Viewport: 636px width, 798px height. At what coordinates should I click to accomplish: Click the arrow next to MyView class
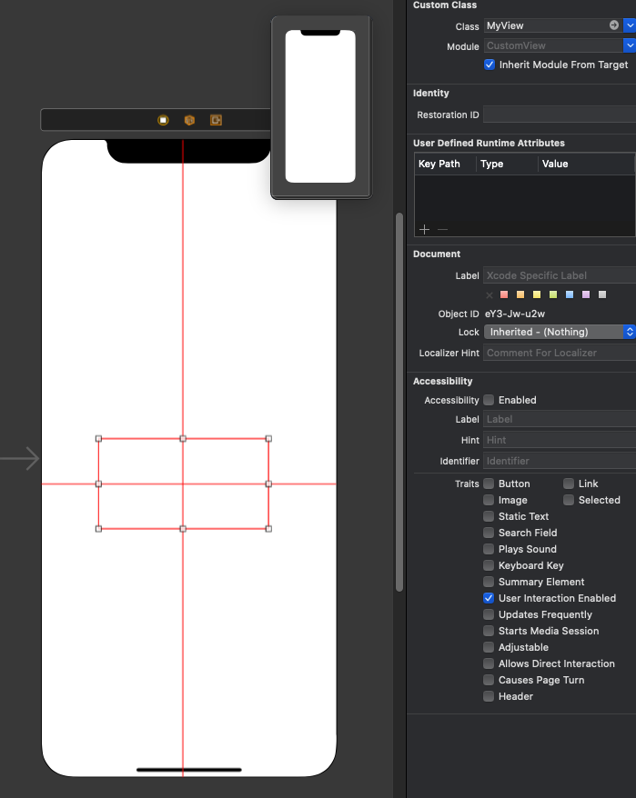614,25
